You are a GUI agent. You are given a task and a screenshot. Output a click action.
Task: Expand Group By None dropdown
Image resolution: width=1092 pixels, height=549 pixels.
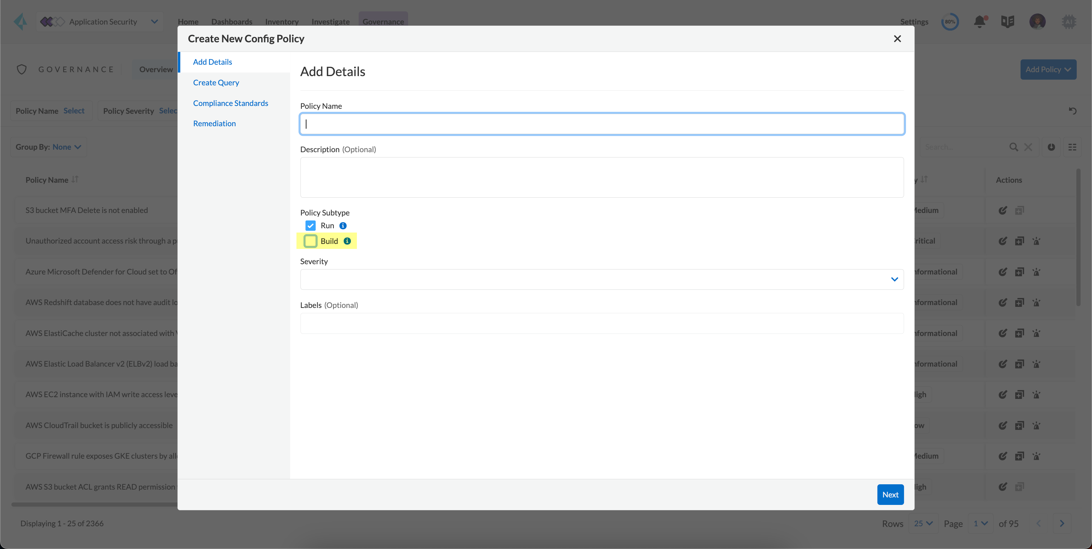point(48,147)
